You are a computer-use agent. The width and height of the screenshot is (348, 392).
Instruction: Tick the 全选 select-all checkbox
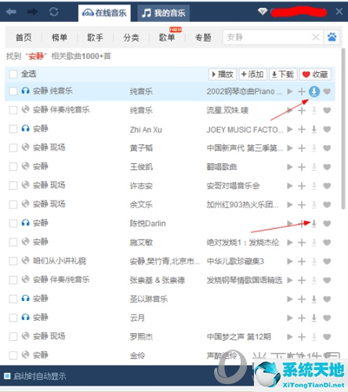(13, 74)
